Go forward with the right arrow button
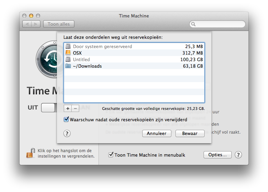Screen dimensions: 268x192 [x=36, y=24]
